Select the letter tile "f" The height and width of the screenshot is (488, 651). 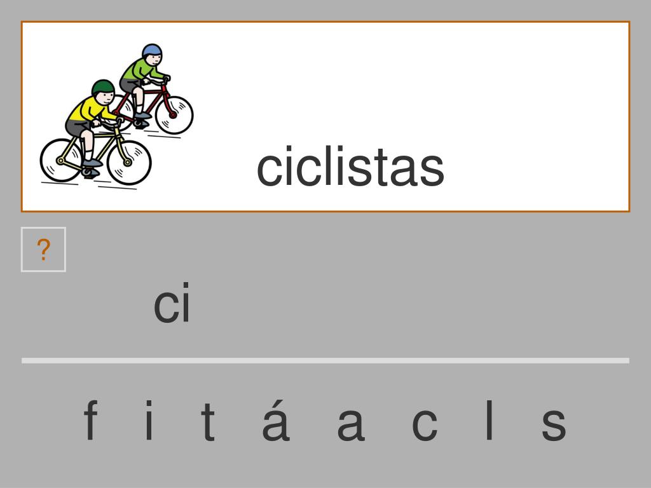click(90, 420)
